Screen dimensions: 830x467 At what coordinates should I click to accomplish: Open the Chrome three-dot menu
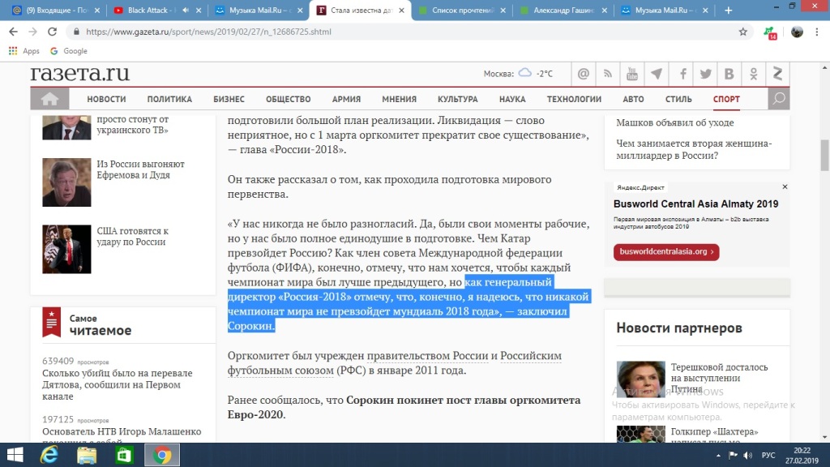817,32
